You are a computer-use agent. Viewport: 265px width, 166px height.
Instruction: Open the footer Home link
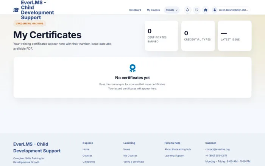point(86,149)
